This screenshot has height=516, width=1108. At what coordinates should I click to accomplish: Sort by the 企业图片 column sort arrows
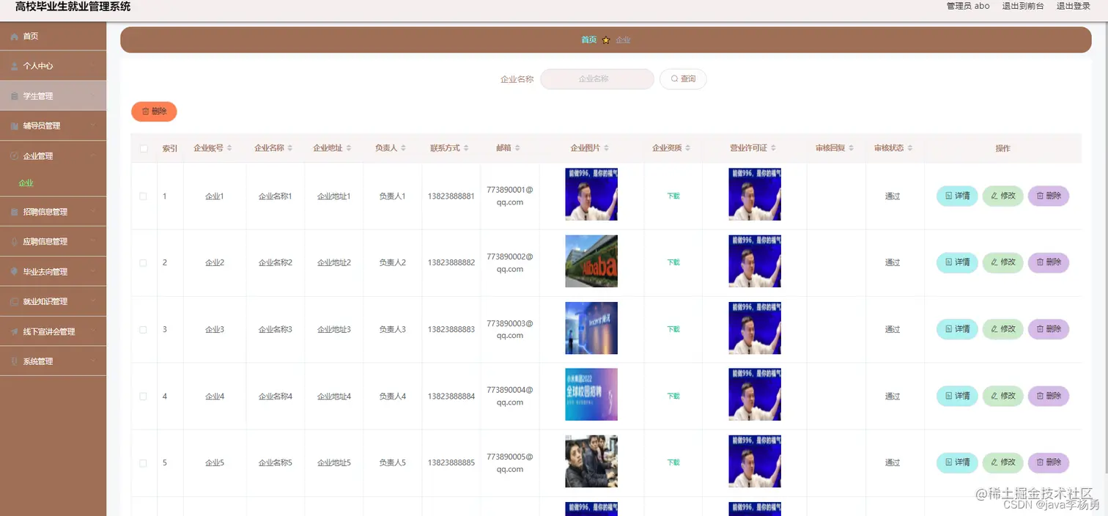pyautogui.click(x=606, y=148)
